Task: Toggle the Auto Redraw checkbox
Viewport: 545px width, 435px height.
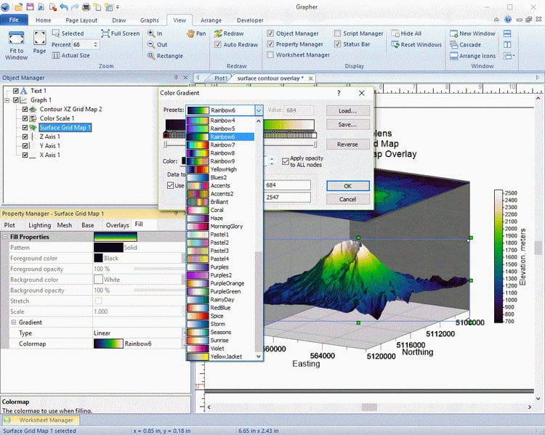Action: point(218,45)
